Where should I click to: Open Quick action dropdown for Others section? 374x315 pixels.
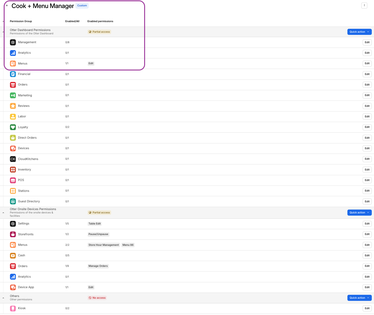click(x=359, y=298)
